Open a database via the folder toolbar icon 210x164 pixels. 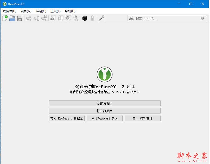click(x=12, y=18)
